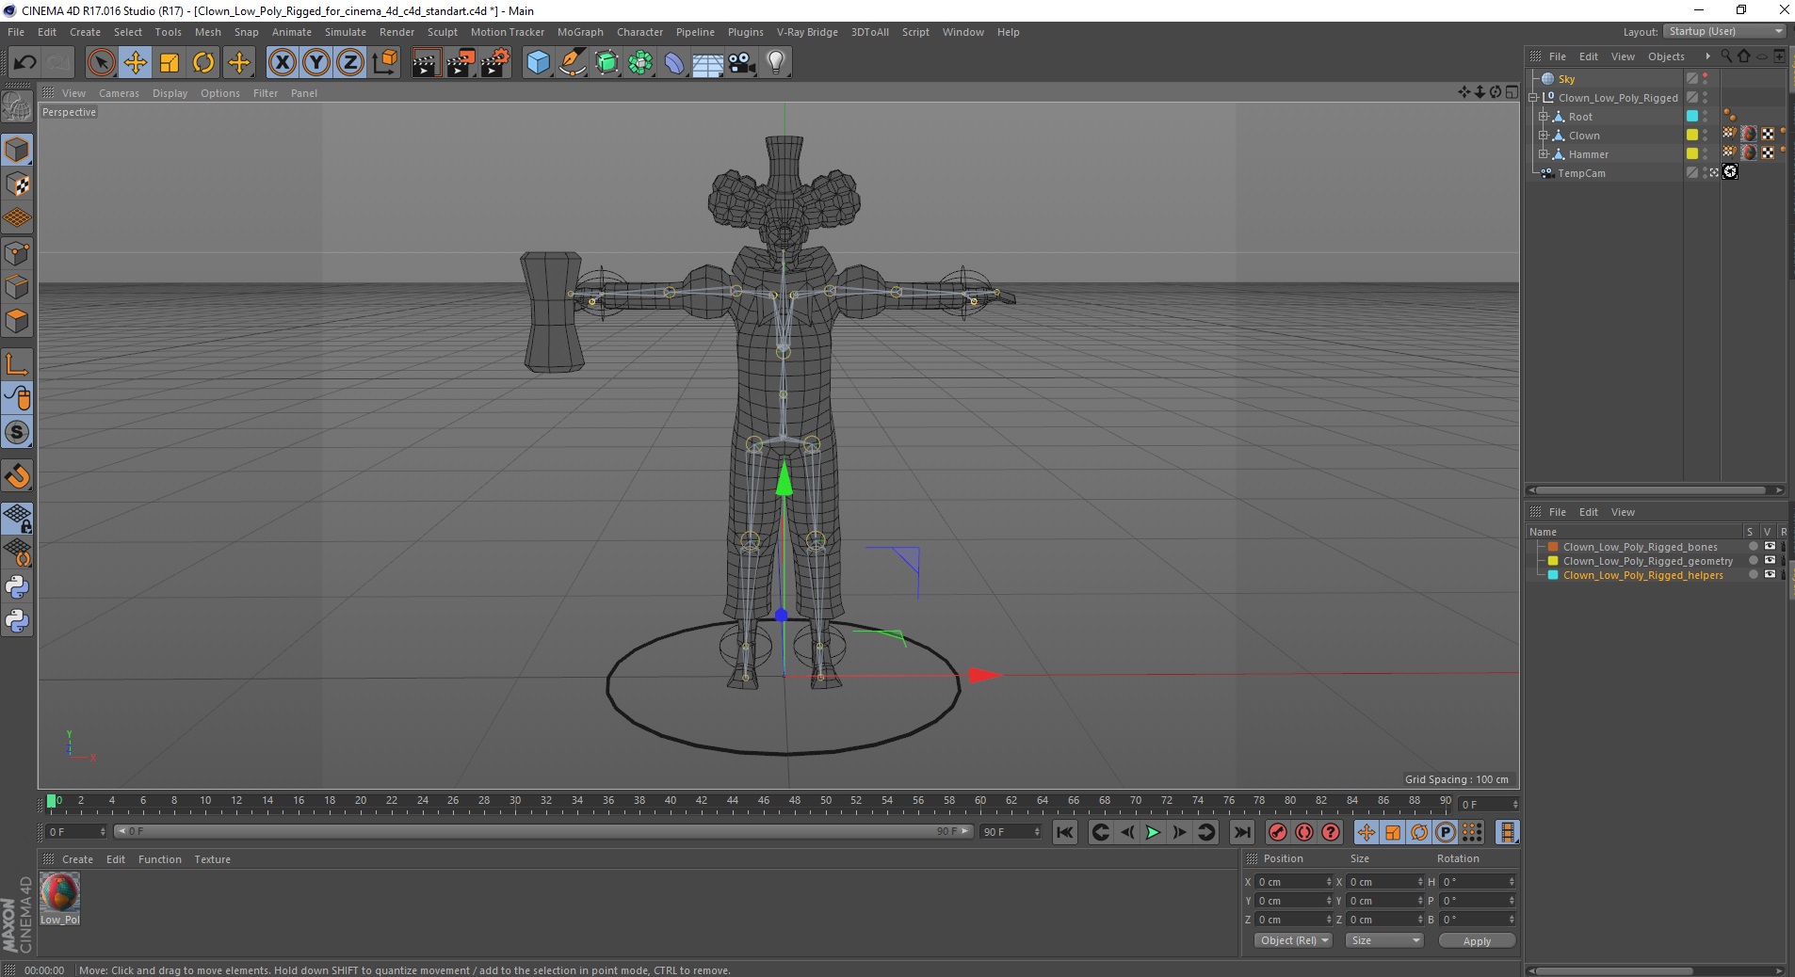Toggle coordinate system icon

(384, 63)
